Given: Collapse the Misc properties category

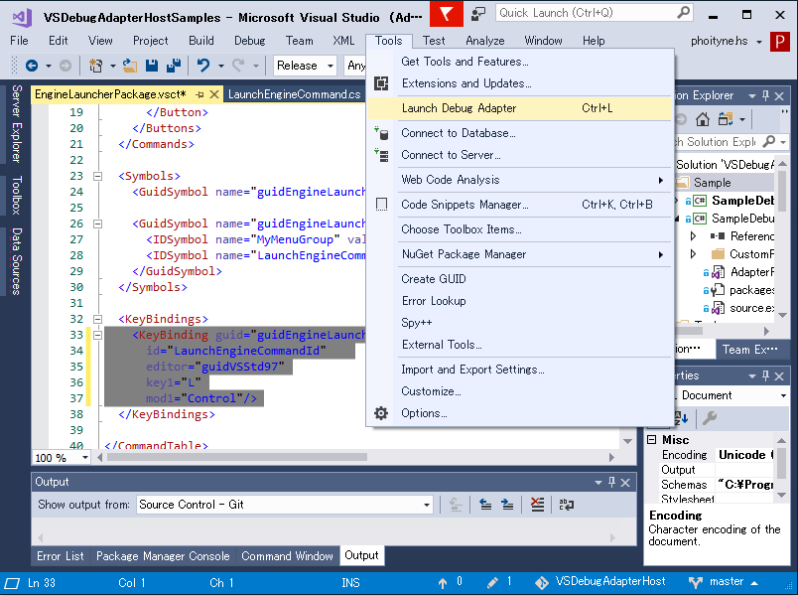Looking at the screenshot, I should tap(651, 440).
